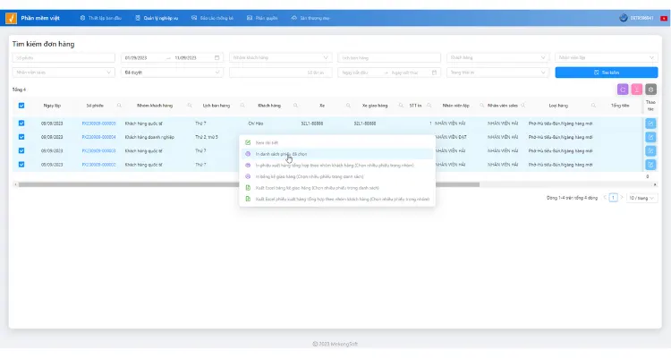Click search icon in Nhân viên lập column
The width and height of the screenshot is (671, 358).
click(x=481, y=106)
